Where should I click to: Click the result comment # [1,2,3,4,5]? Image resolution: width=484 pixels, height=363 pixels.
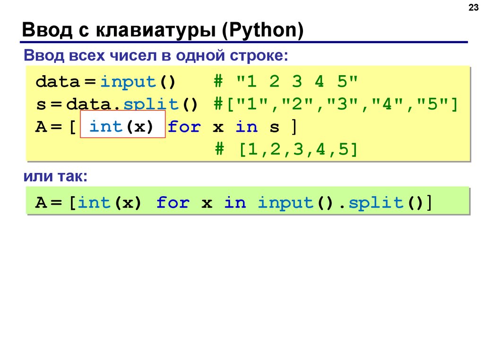(x=286, y=149)
